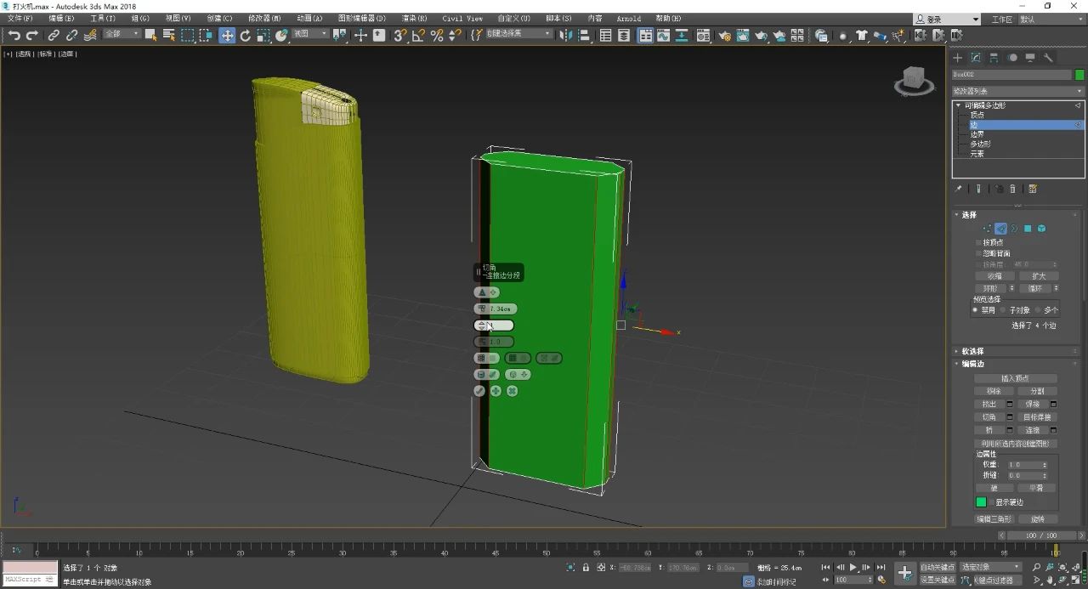Click the 目标焊接 button
This screenshot has width=1088, height=589.
(1037, 417)
